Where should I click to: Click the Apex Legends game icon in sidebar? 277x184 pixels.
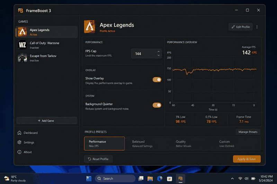coord(23,32)
